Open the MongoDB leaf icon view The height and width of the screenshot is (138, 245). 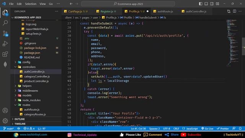(5, 64)
